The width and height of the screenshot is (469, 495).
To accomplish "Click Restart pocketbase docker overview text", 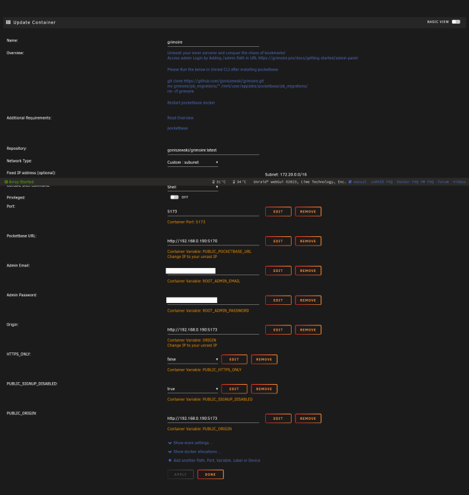I will coord(191,102).
